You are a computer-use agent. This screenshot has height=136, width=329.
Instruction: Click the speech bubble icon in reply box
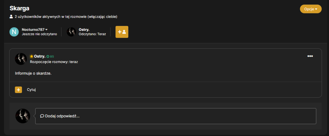[x=42, y=116]
